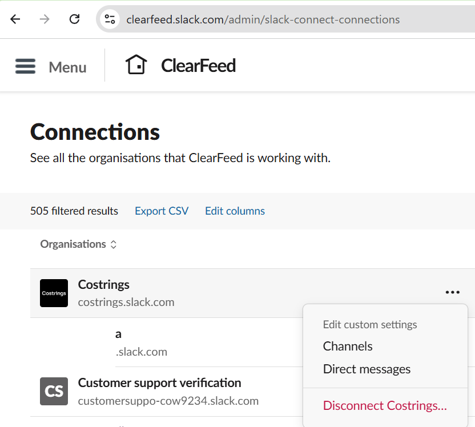
Task: Open the hamburger Menu
Action: 25,65
